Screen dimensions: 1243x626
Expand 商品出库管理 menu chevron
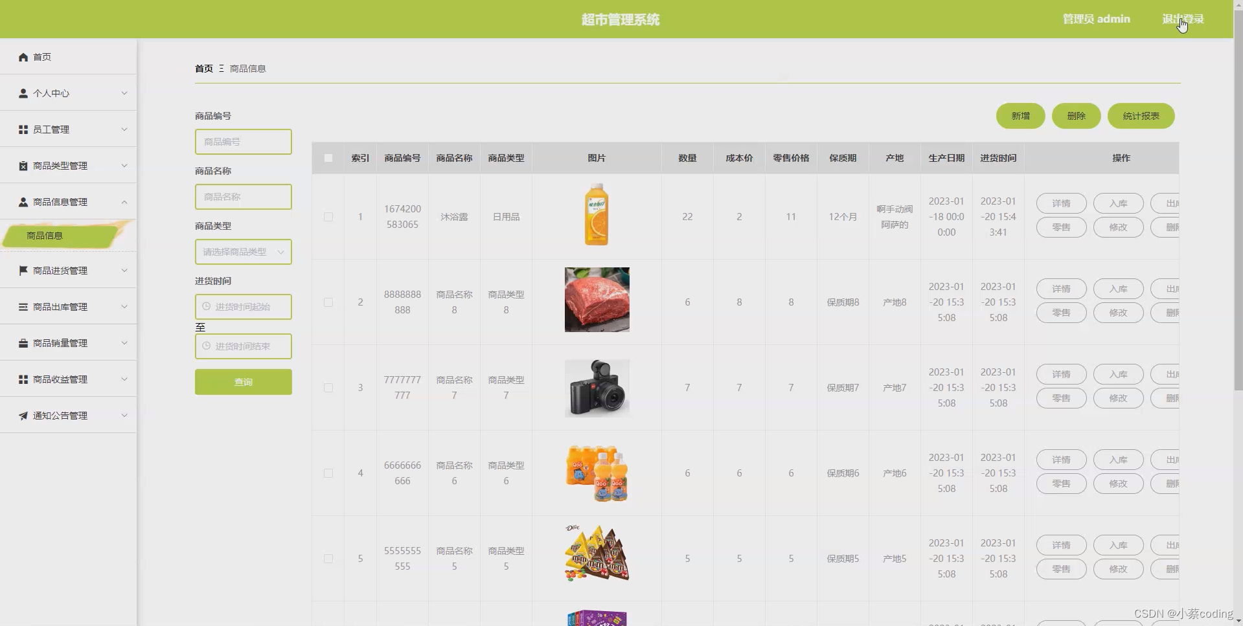click(x=124, y=307)
